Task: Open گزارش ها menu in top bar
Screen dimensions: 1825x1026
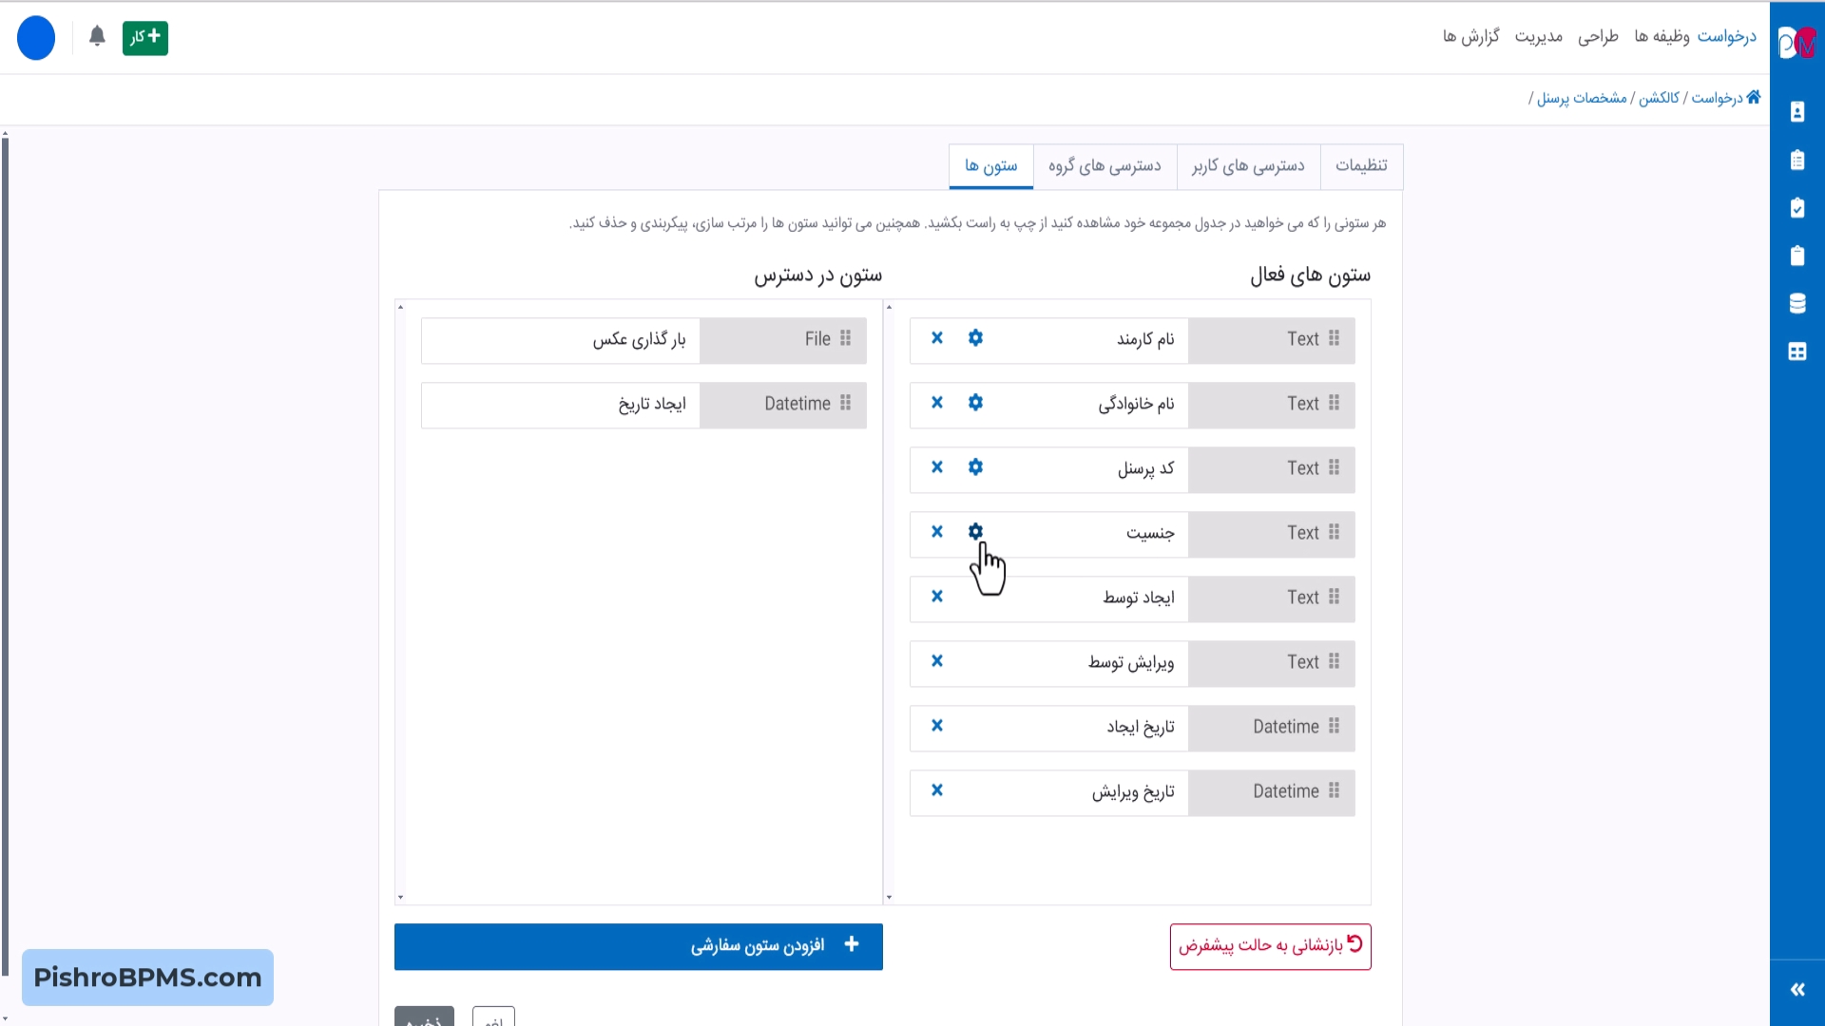Action: pyautogui.click(x=1470, y=37)
